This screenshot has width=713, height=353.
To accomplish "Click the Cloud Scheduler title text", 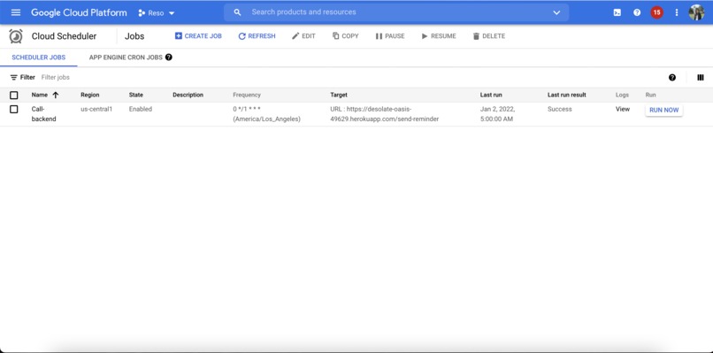I will pos(64,36).
